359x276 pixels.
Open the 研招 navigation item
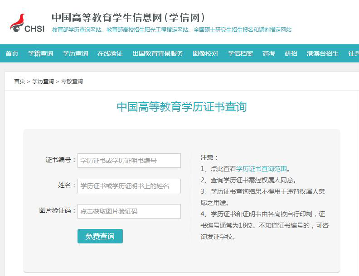coord(291,53)
